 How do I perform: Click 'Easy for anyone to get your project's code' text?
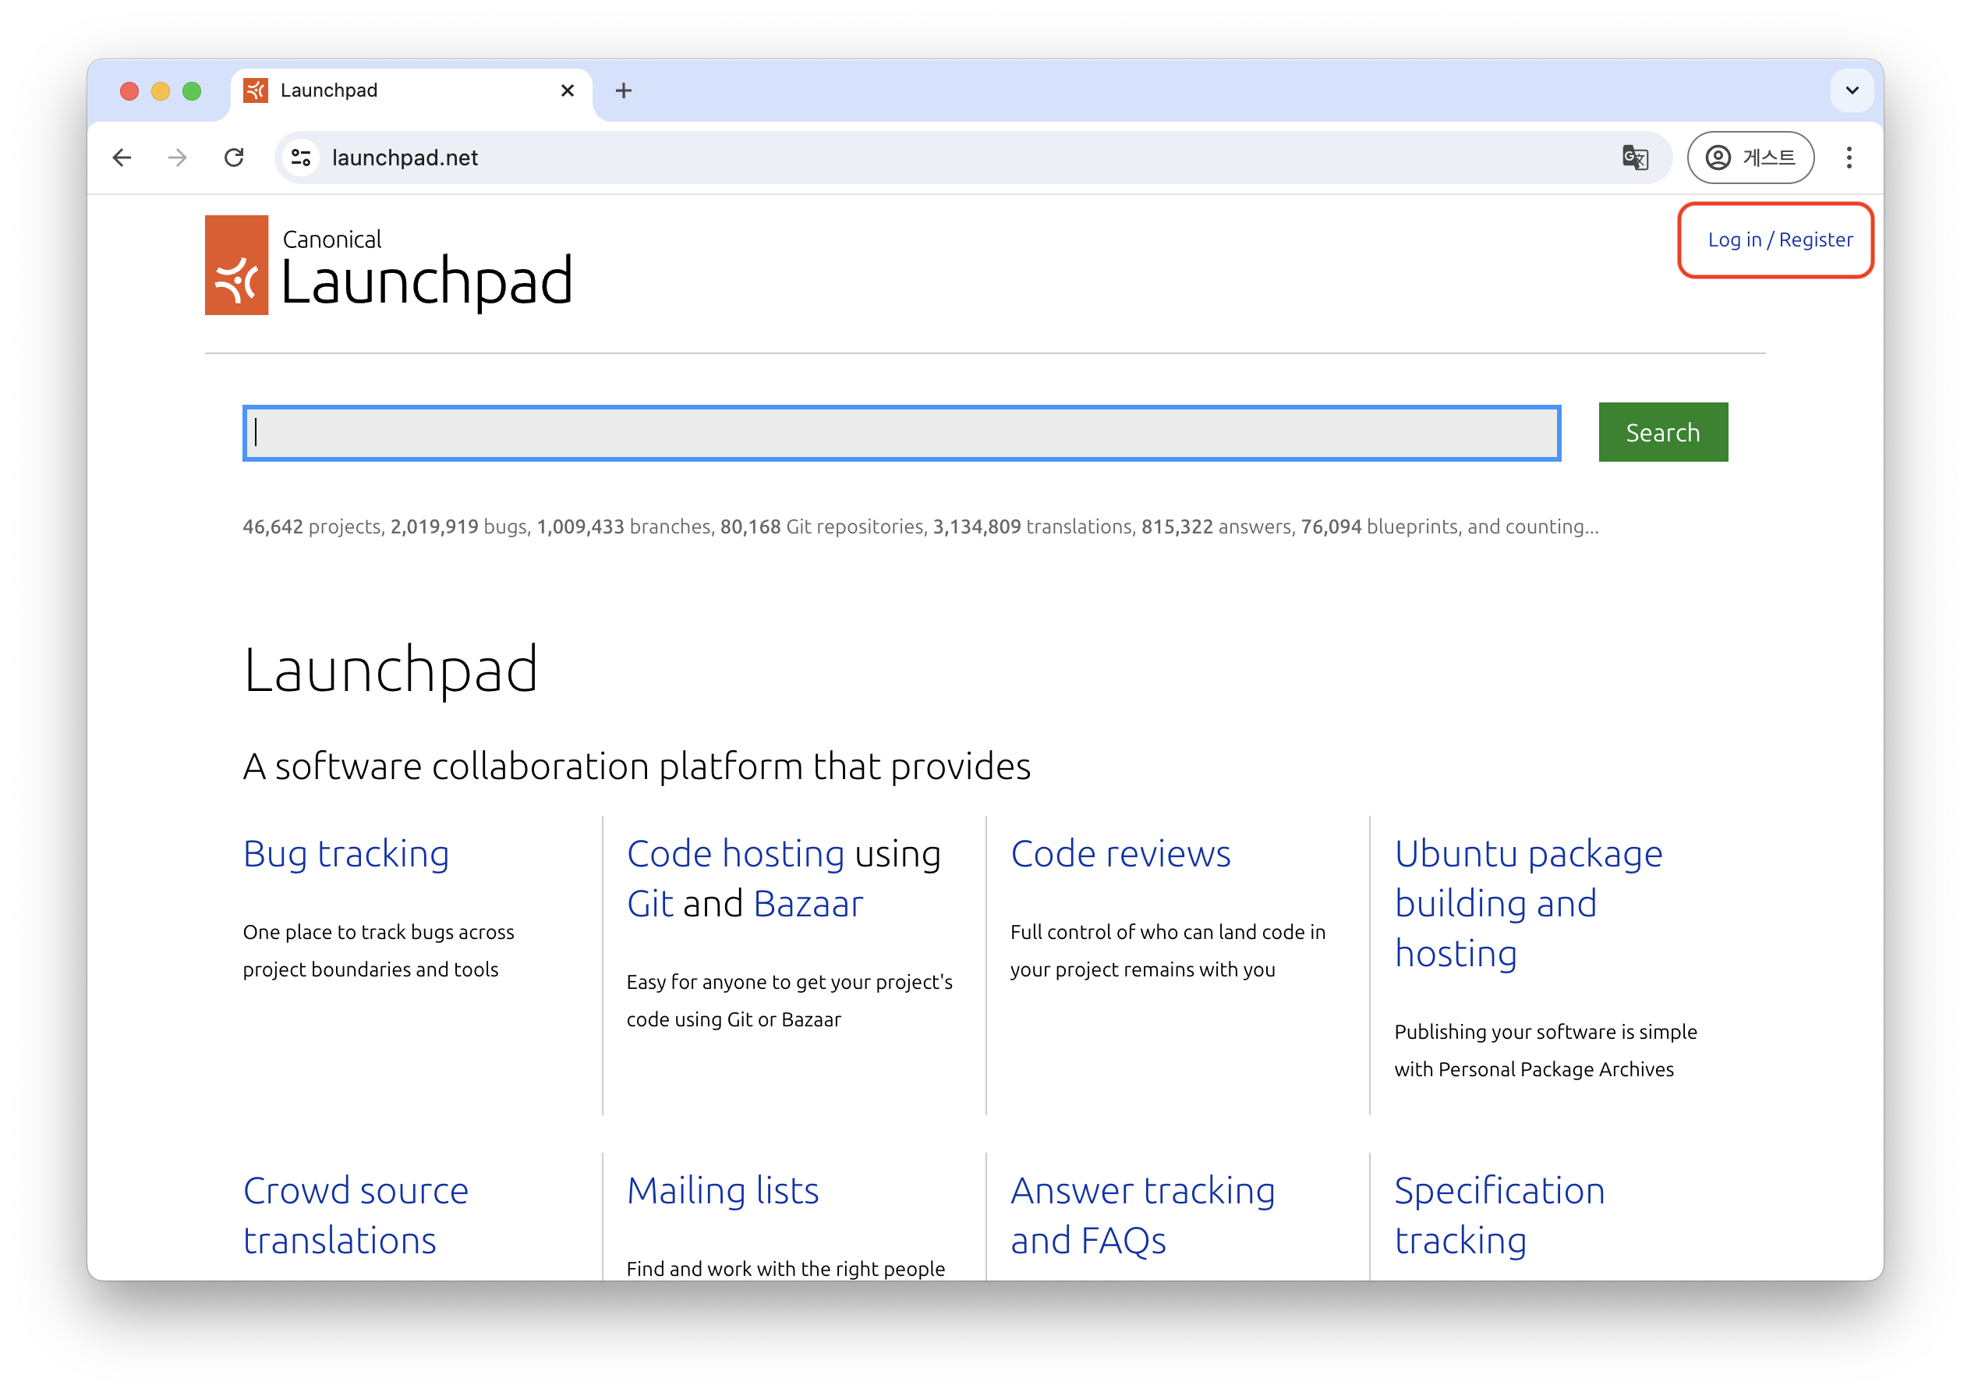tap(789, 1001)
